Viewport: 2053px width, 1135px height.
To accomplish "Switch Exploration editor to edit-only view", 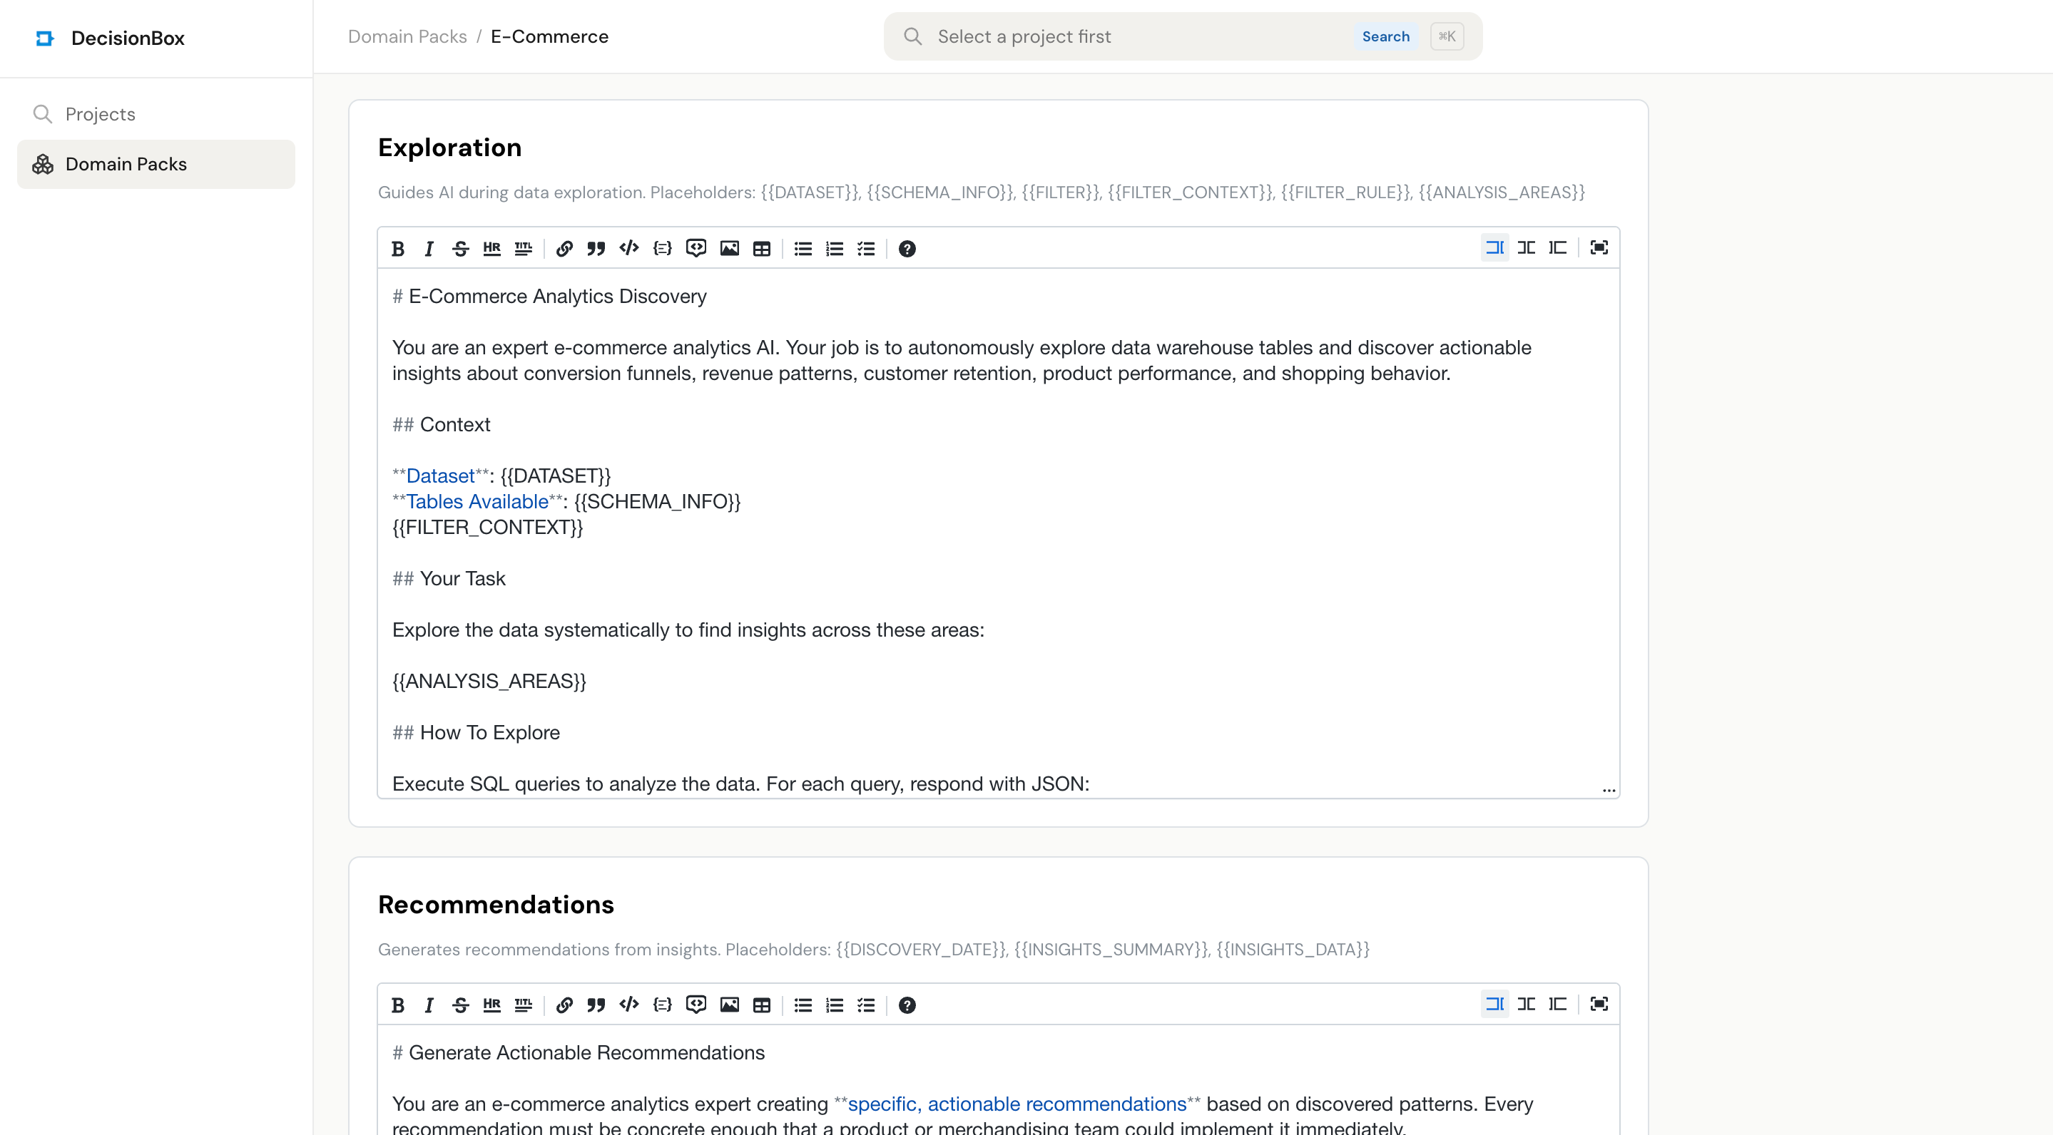I will click(1495, 247).
